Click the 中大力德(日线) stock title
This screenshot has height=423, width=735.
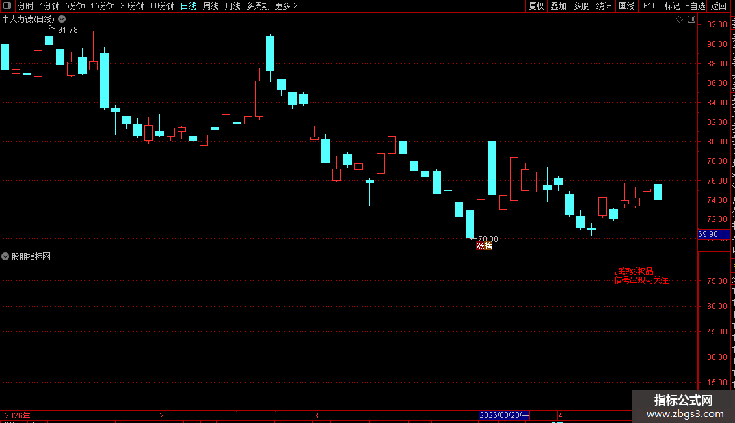(28, 20)
